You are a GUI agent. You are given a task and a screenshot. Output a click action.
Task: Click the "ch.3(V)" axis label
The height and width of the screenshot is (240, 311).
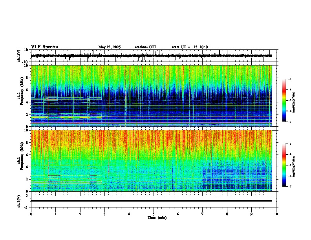(19, 201)
